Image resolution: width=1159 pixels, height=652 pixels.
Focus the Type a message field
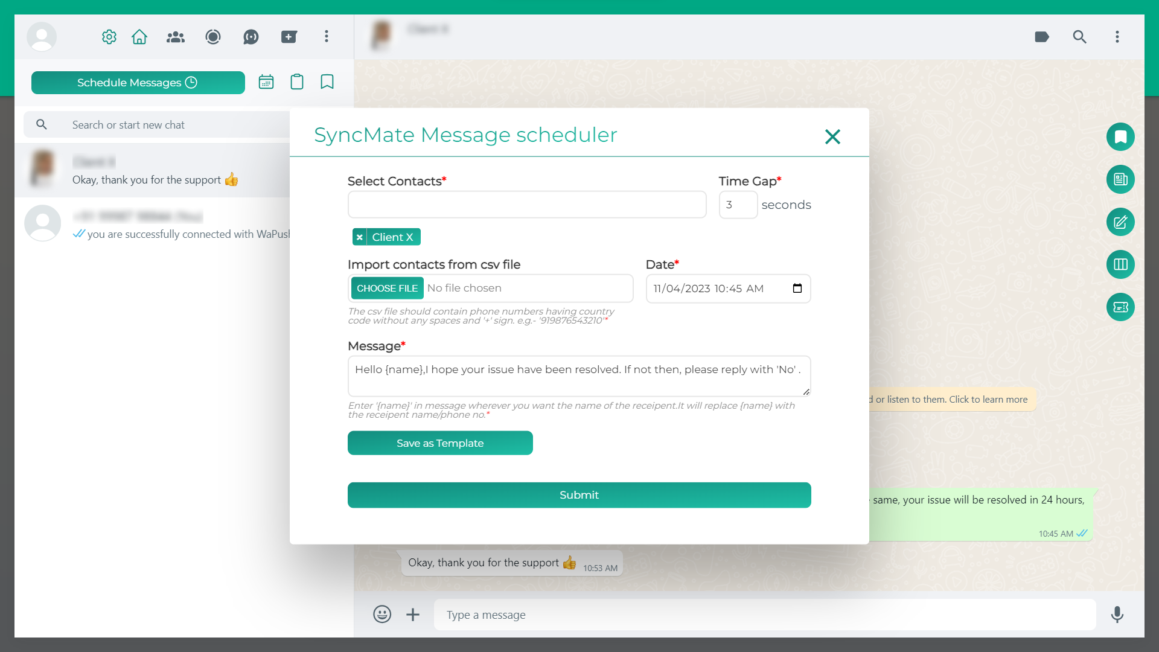click(765, 615)
